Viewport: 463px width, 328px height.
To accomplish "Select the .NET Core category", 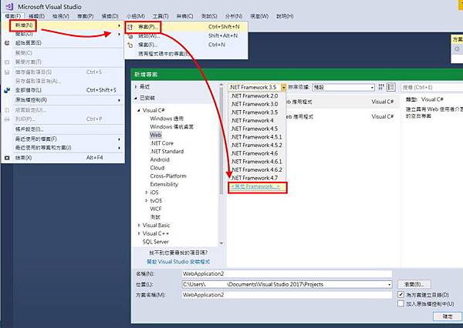I will pyautogui.click(x=162, y=143).
